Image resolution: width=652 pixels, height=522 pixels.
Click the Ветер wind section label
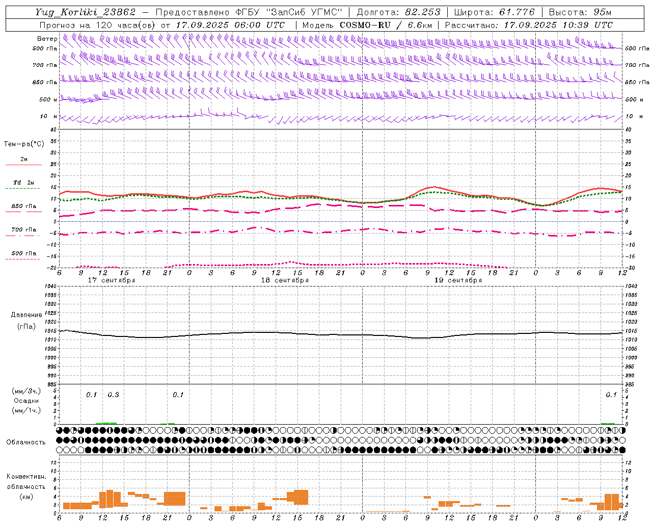click(47, 39)
